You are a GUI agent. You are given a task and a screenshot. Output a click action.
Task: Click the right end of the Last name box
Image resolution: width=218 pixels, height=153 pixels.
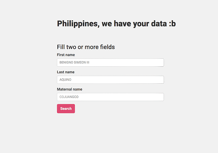(160, 80)
